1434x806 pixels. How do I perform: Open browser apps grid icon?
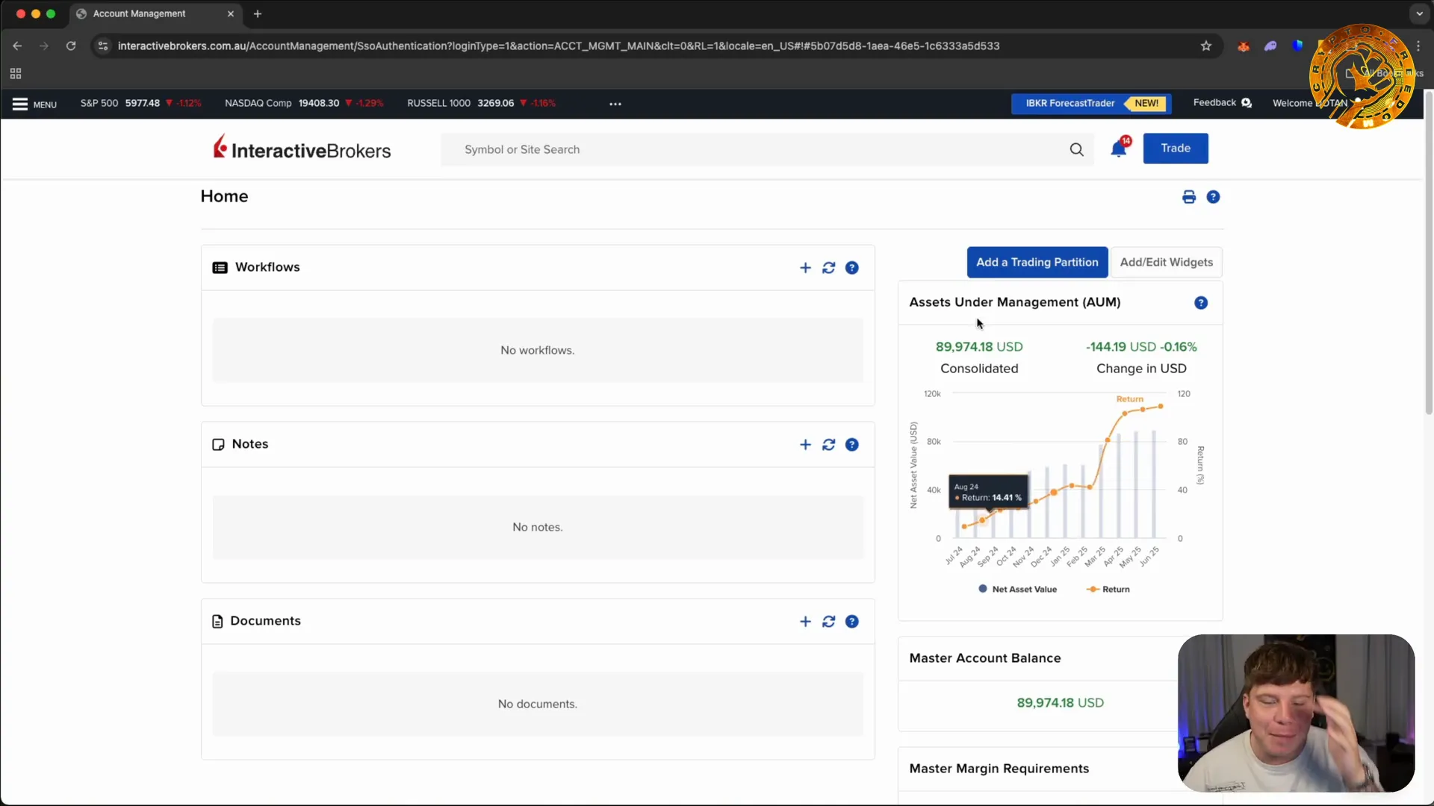[16, 74]
